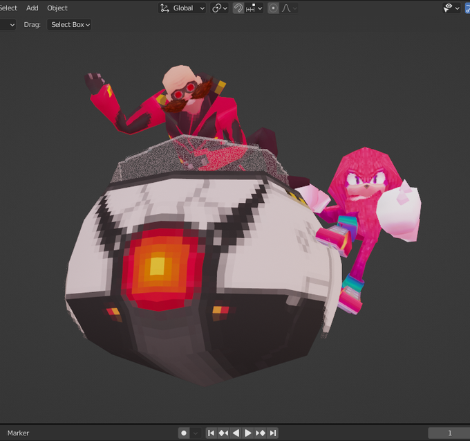Jump to the last frame

273,433
